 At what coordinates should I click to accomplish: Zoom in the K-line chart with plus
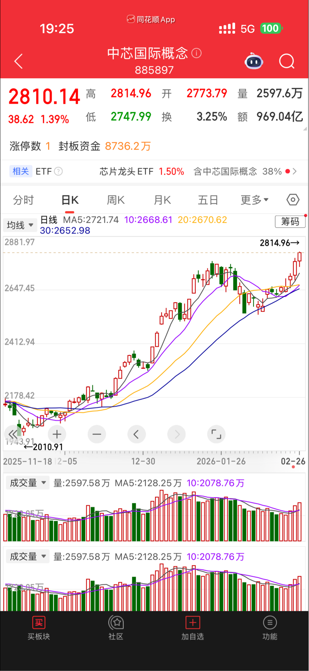click(x=57, y=434)
